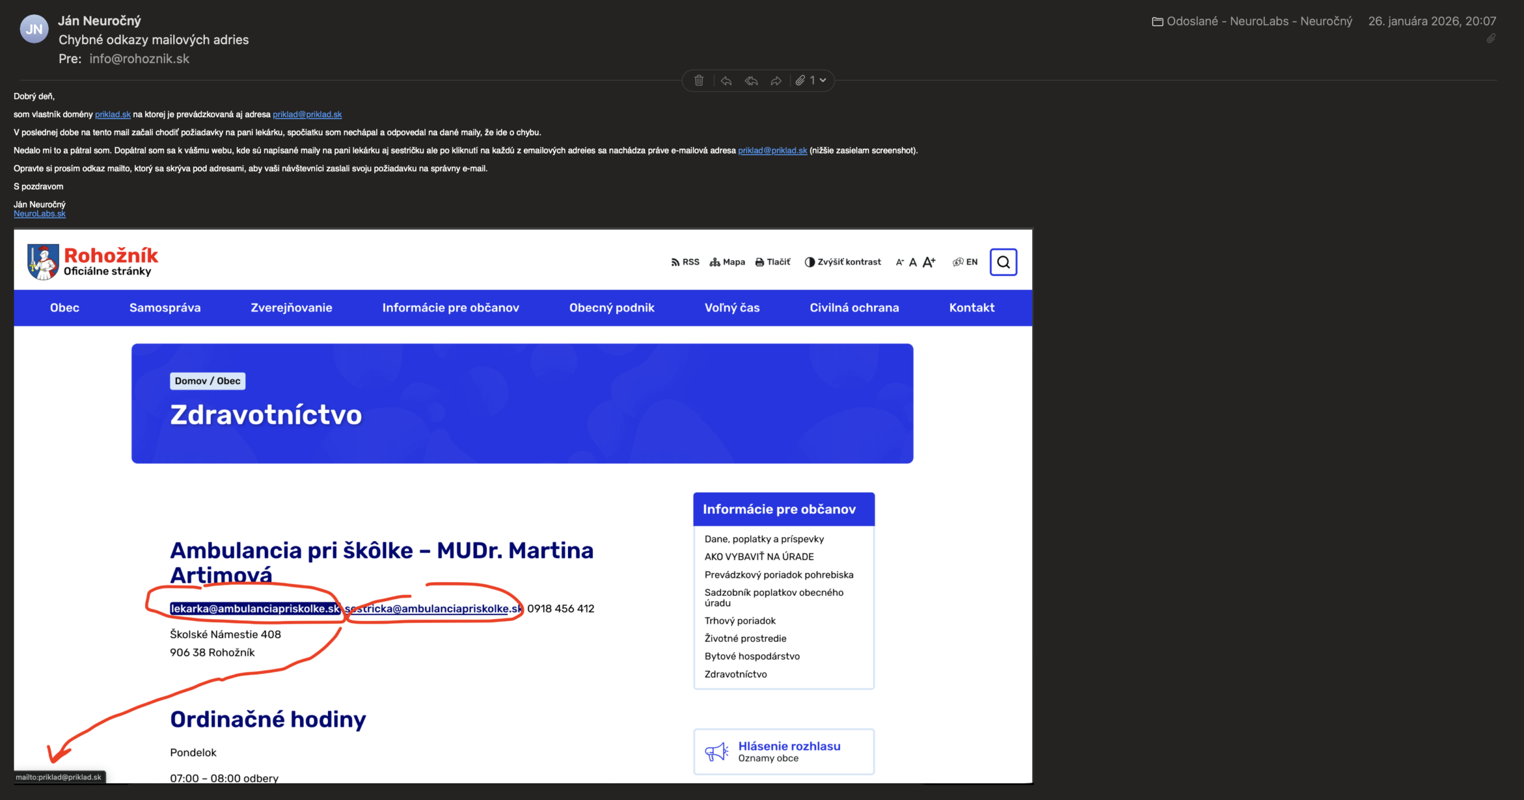Click the small paperclip under the date
The width and height of the screenshot is (1524, 800).
[x=1491, y=39]
